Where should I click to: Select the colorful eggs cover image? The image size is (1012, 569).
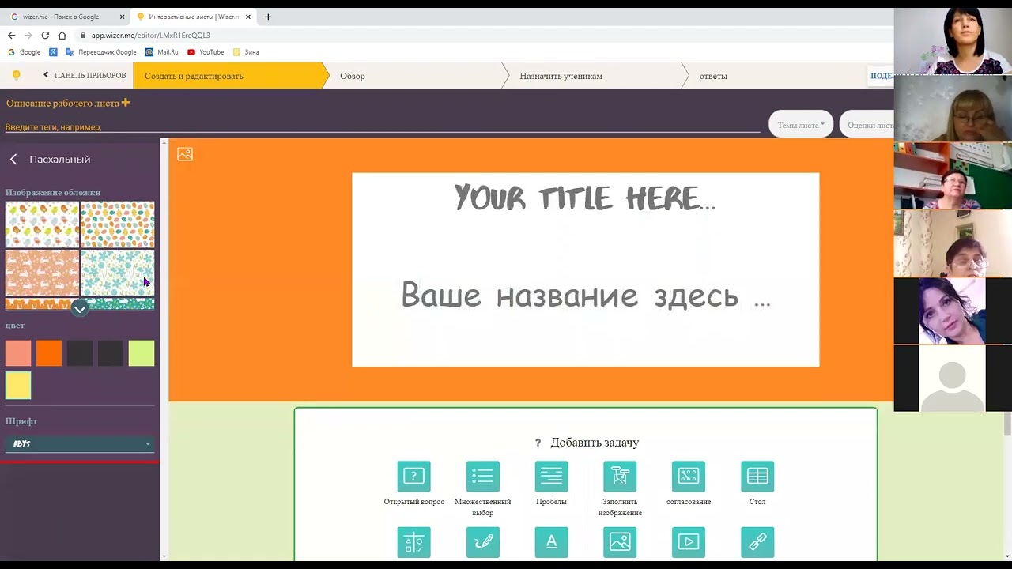point(118,224)
